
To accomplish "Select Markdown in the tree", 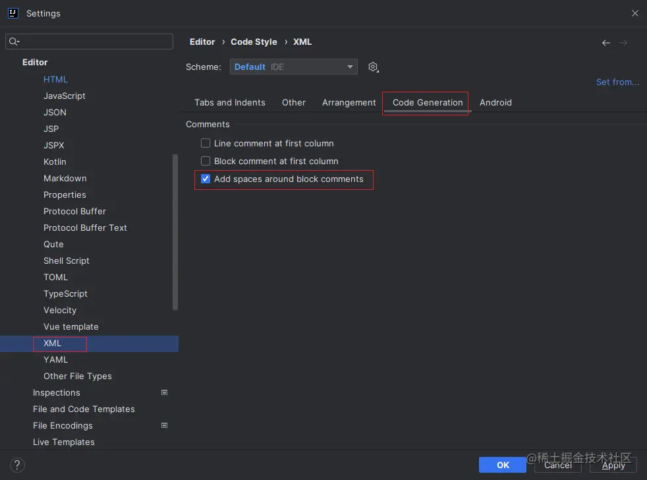I will pos(65,179).
